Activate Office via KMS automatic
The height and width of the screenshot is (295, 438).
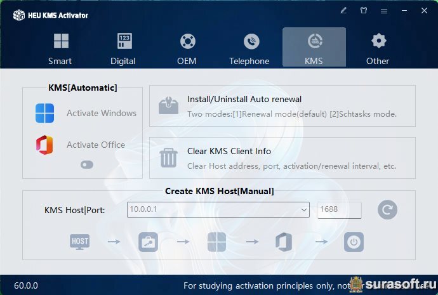pos(96,145)
